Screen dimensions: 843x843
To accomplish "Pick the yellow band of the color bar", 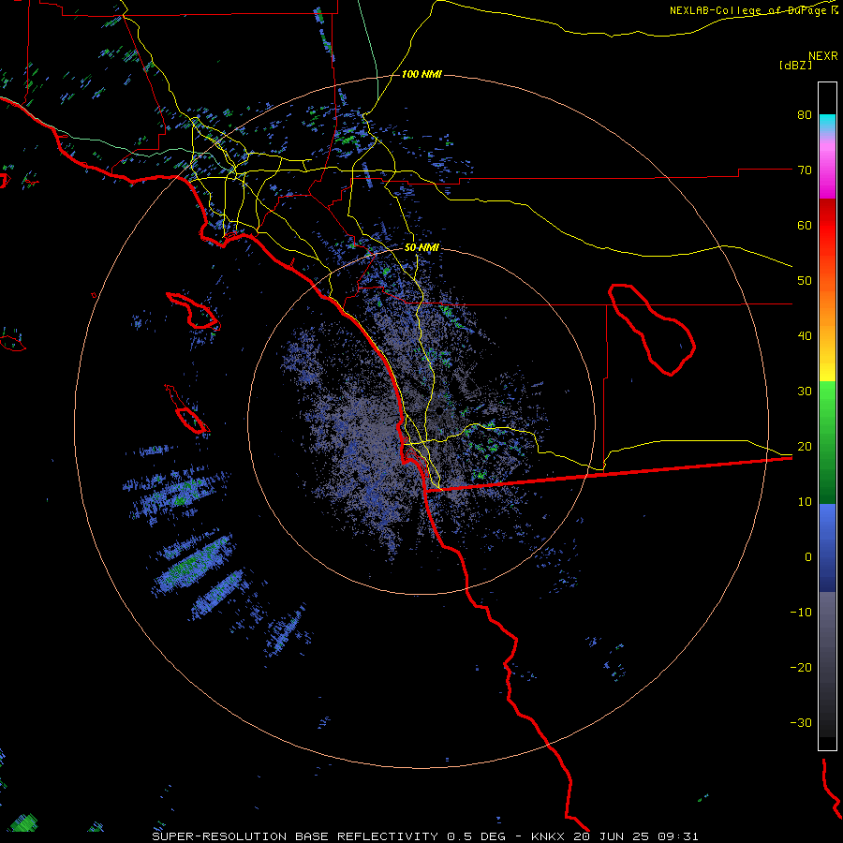I will click(827, 365).
